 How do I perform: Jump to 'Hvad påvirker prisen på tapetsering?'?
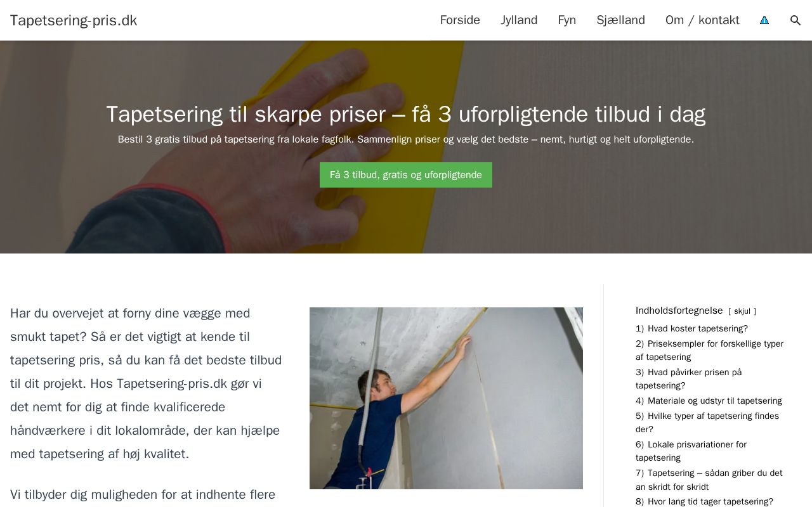(688, 379)
